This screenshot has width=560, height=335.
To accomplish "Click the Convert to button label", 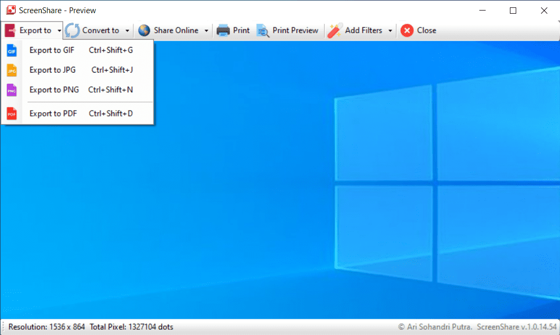I will tap(101, 31).
